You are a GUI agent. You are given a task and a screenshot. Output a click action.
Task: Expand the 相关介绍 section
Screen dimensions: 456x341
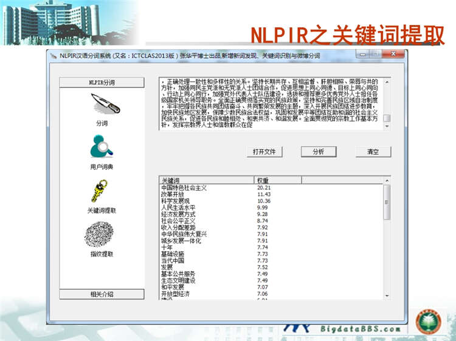pos(102,294)
